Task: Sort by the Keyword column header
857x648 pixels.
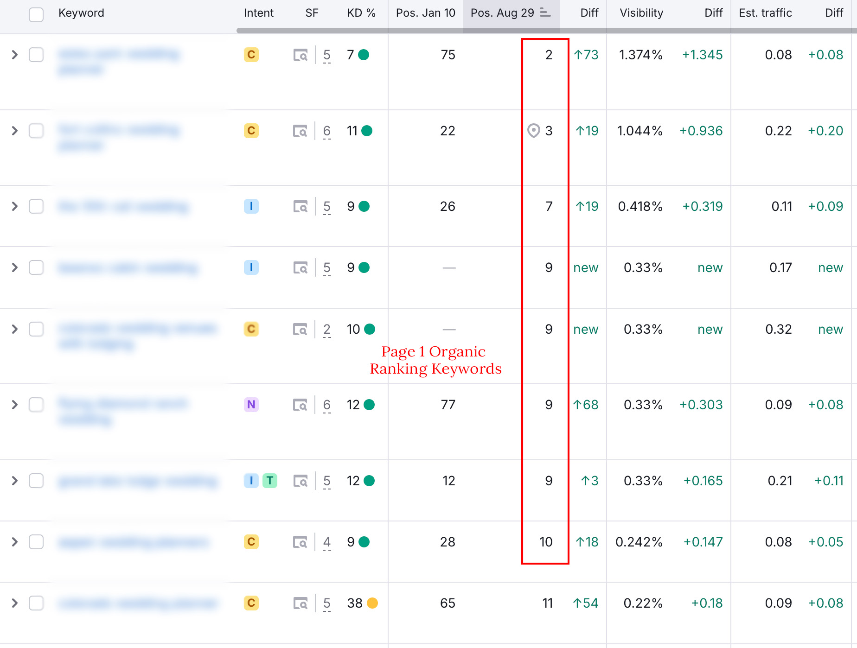Action: pos(81,13)
